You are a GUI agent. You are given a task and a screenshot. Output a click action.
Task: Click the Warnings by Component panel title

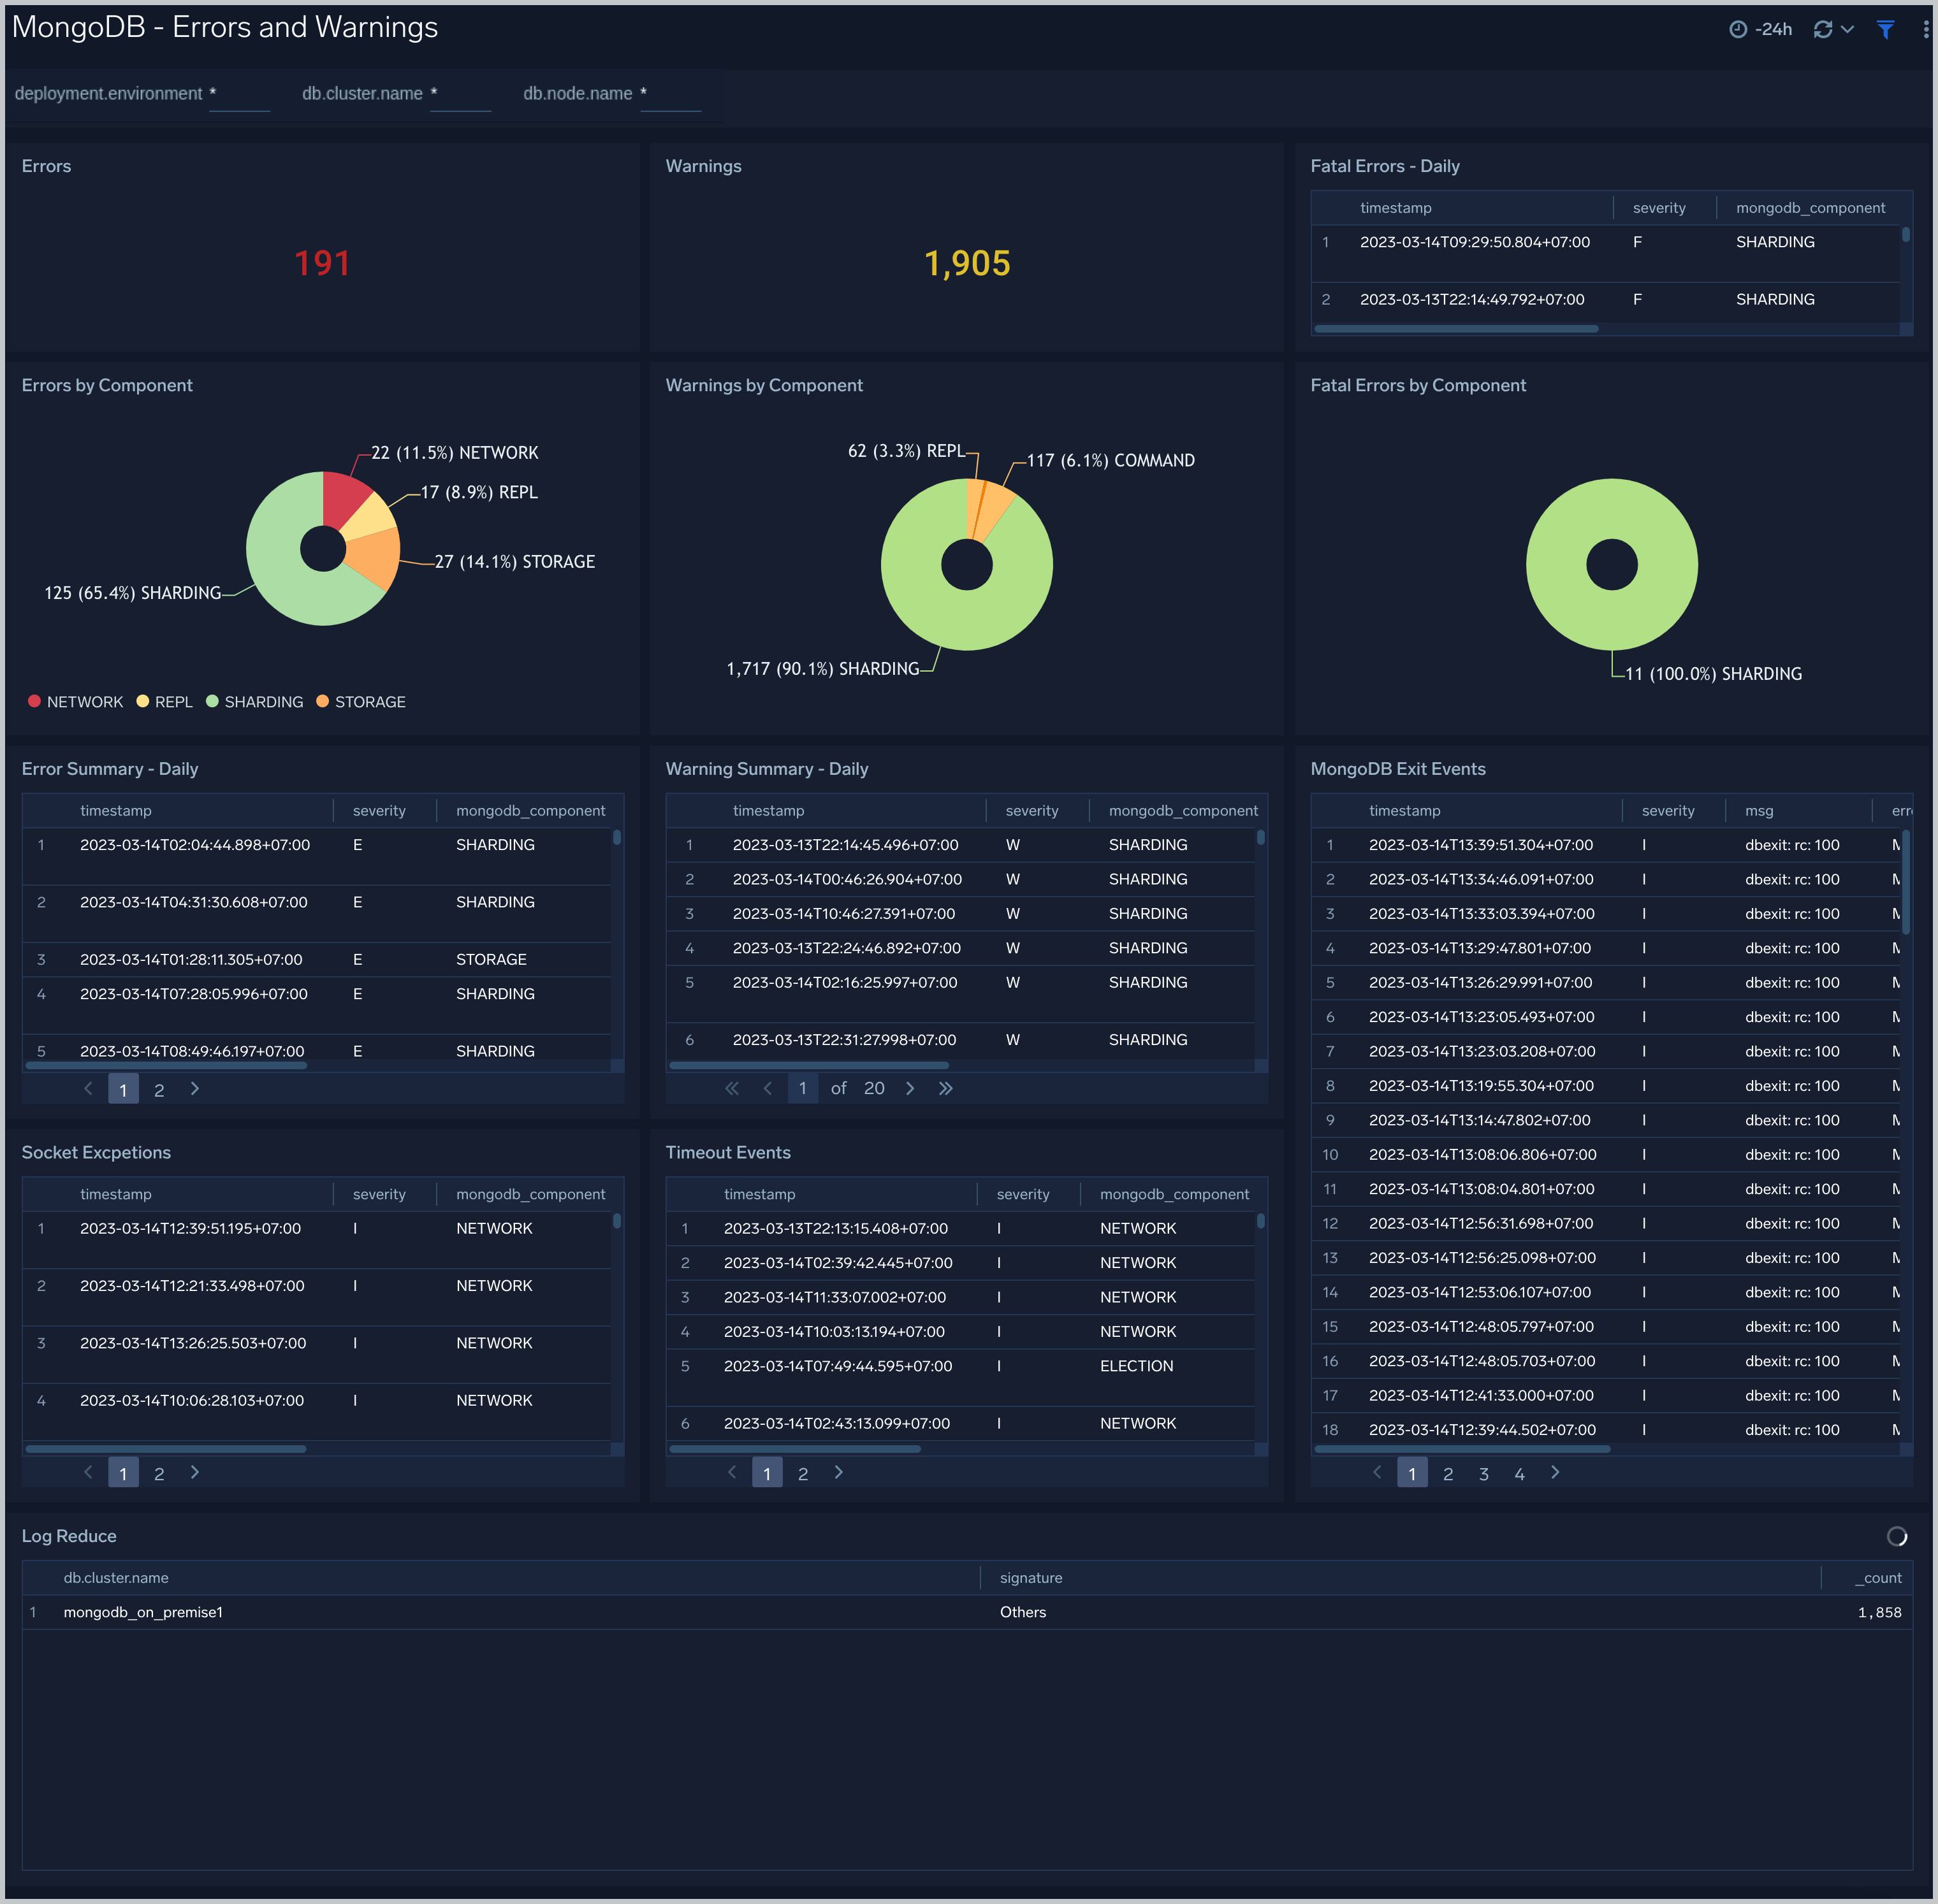point(763,386)
